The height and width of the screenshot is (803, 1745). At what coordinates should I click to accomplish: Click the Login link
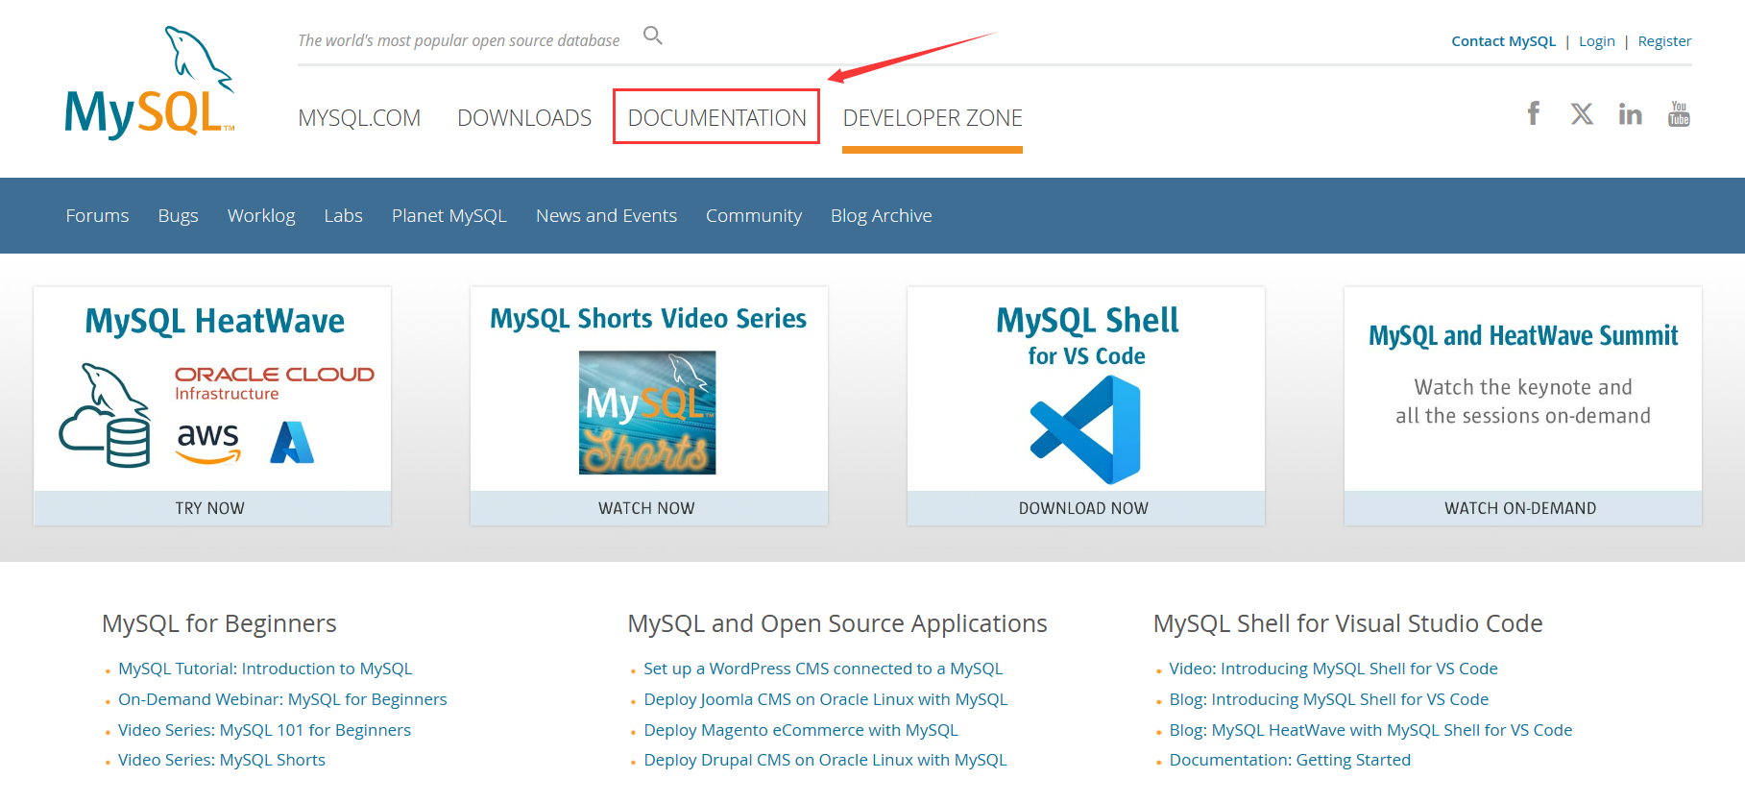coord(1597,41)
